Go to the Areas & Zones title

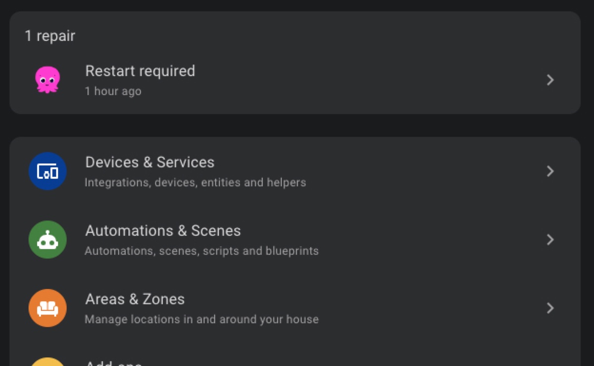pos(135,299)
